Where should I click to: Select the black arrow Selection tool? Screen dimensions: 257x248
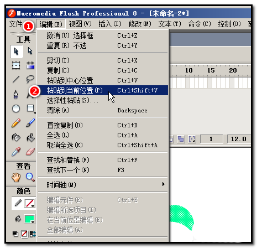tap(17, 51)
